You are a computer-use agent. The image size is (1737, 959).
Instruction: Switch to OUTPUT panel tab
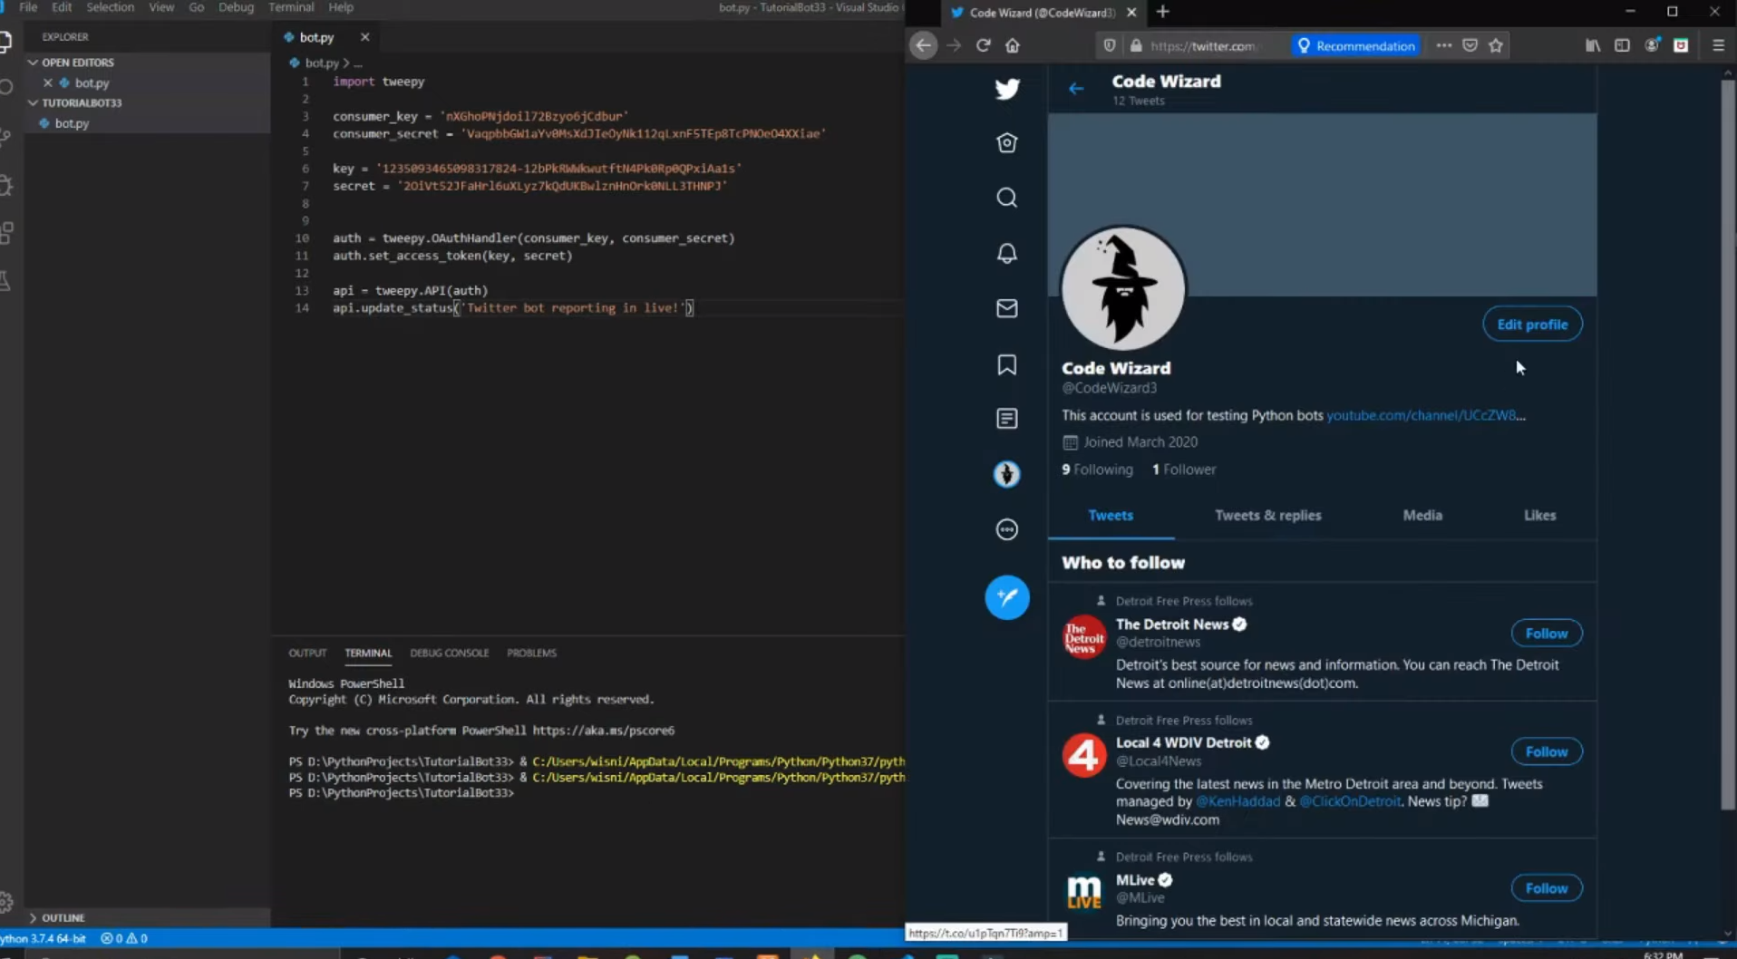tap(307, 653)
